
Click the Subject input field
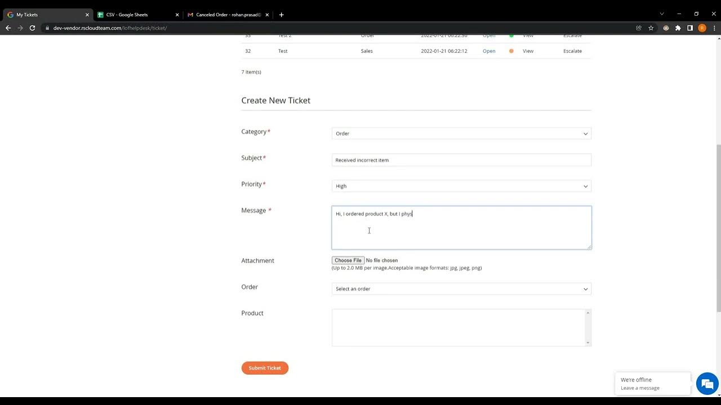point(461,160)
